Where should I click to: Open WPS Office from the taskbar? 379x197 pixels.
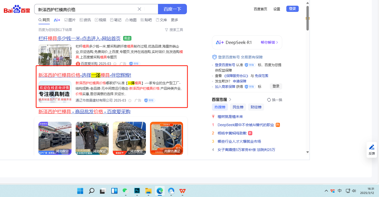point(182,191)
